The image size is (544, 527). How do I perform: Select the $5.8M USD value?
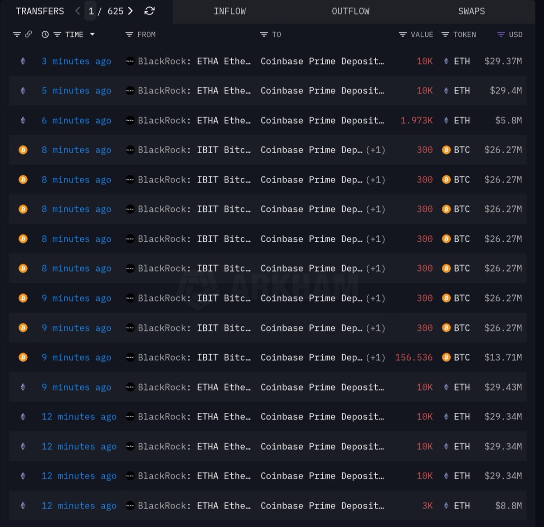(x=509, y=120)
